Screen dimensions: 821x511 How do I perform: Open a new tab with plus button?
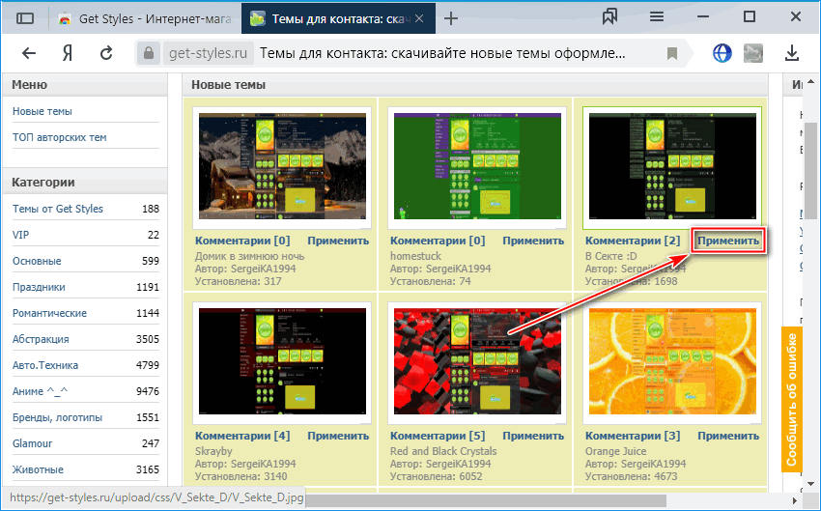pyautogui.click(x=451, y=18)
